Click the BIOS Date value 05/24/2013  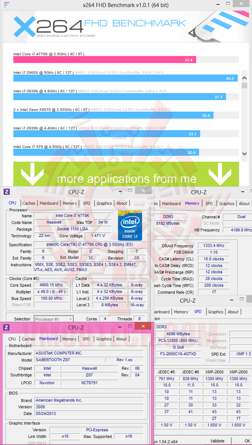point(89,413)
